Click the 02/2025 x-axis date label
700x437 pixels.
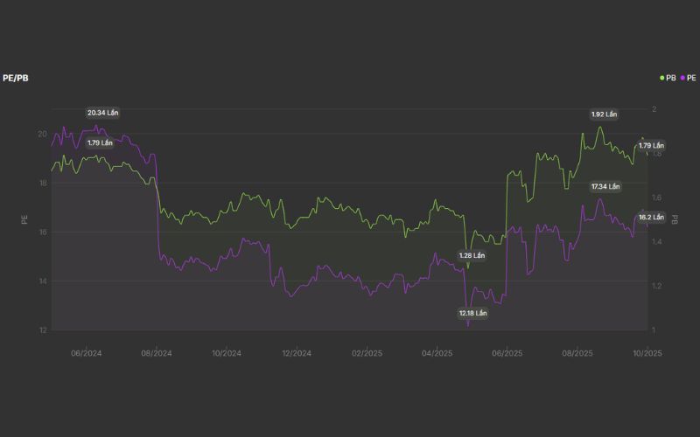(367, 353)
